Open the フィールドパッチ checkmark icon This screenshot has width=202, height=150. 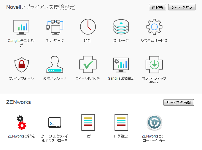coord(88,64)
